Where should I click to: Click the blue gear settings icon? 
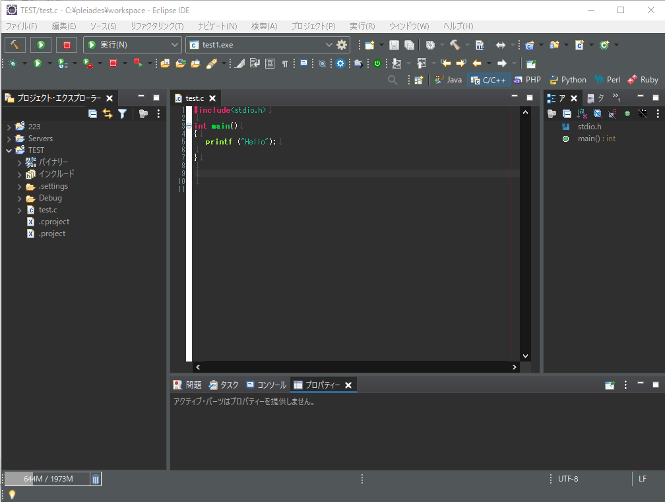click(x=340, y=63)
